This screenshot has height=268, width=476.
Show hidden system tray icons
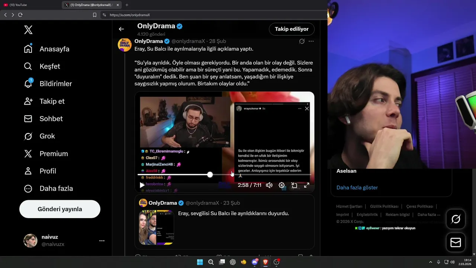[x=431, y=262]
